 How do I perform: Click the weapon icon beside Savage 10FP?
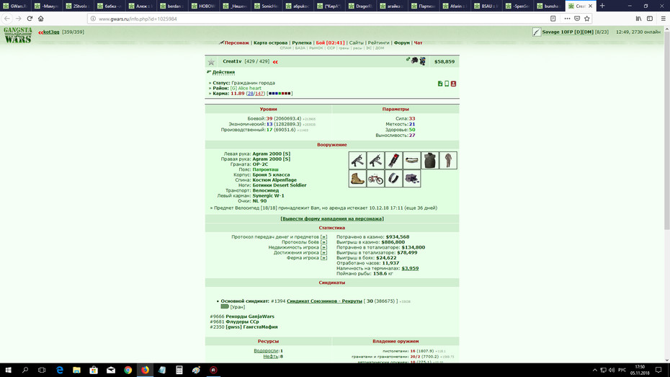pos(537,32)
